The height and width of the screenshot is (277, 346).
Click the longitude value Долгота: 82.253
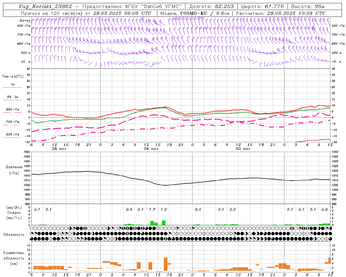212,6
